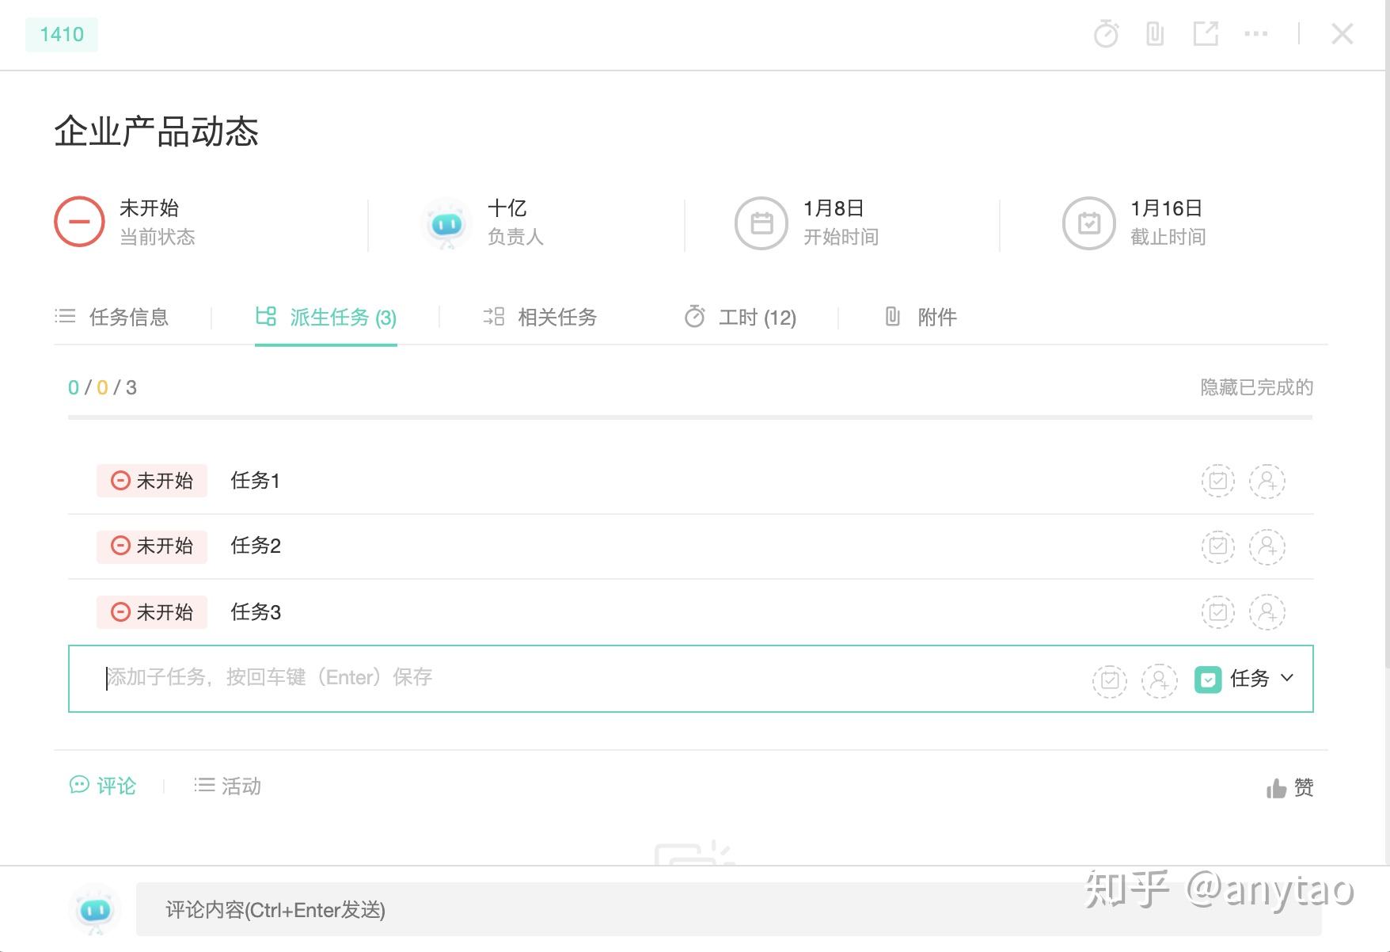Open the 相关任务 tab

point(541,318)
